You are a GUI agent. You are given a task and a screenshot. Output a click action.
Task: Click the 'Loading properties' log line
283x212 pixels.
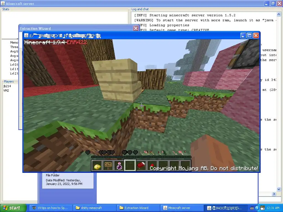(x=169, y=25)
